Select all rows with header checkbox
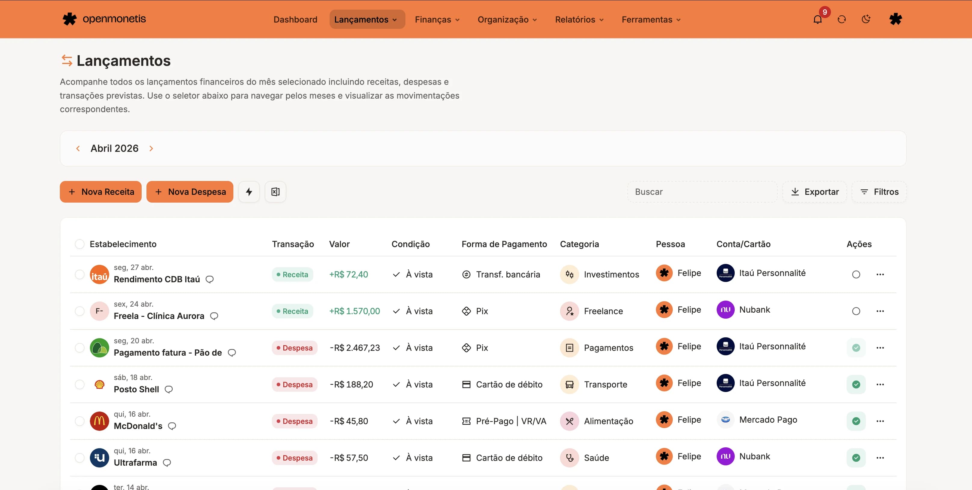 click(80, 244)
